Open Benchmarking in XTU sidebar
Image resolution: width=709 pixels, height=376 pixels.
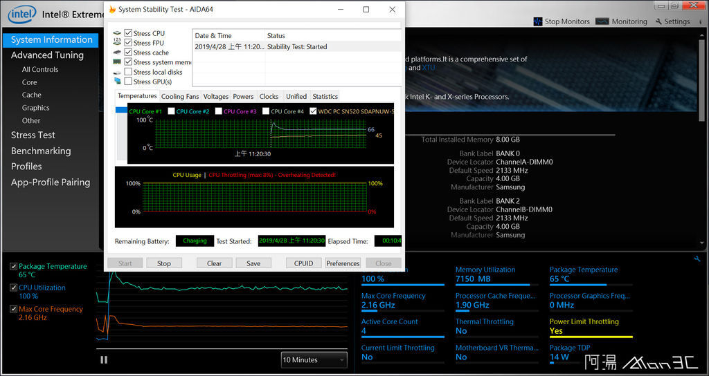tap(41, 151)
